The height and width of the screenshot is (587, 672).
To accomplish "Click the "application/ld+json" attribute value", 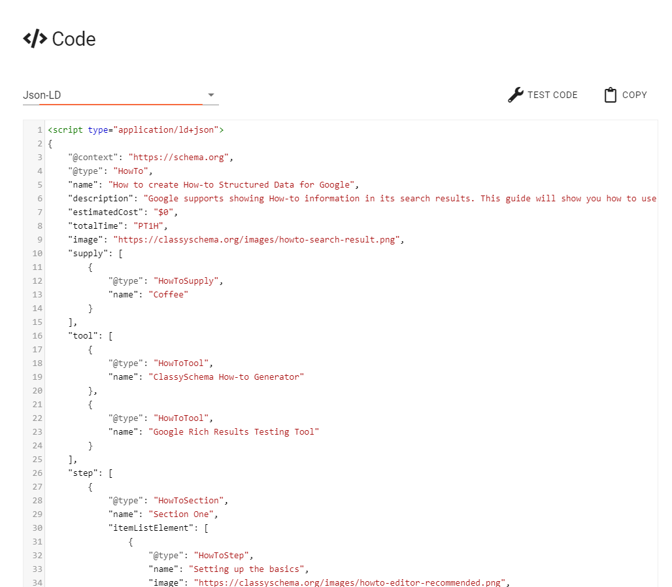I will (x=166, y=130).
